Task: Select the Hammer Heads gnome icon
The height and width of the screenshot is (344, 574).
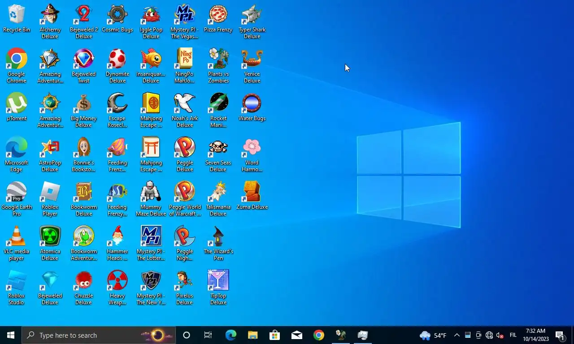Action: click(x=117, y=243)
